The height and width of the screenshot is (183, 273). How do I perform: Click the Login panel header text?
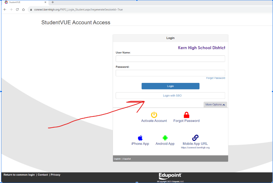pos(170,38)
